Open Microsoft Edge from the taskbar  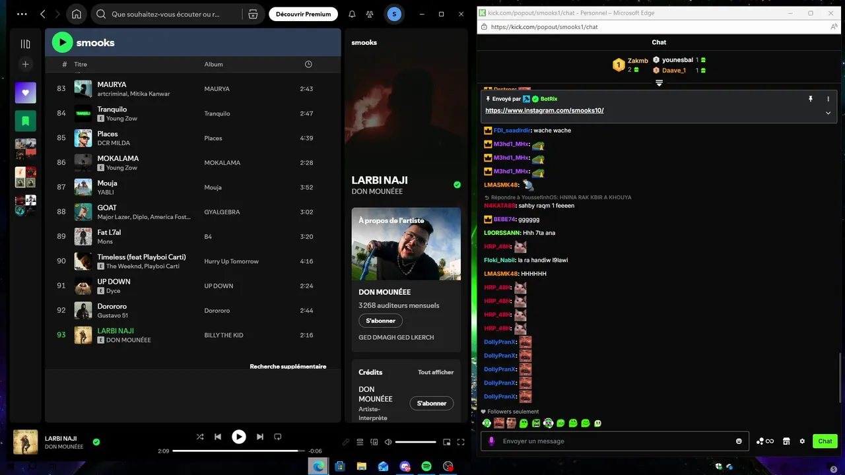pos(318,466)
